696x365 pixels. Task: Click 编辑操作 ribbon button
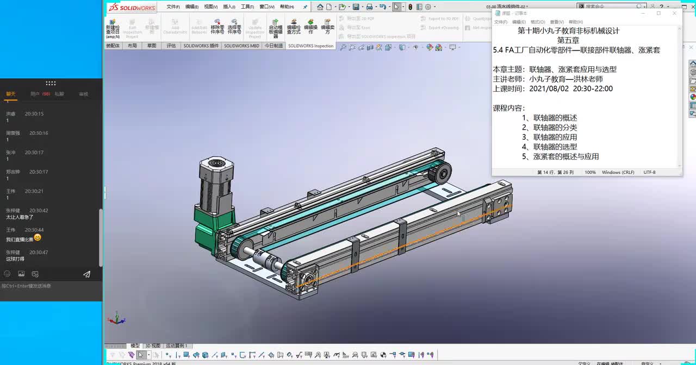click(x=310, y=26)
